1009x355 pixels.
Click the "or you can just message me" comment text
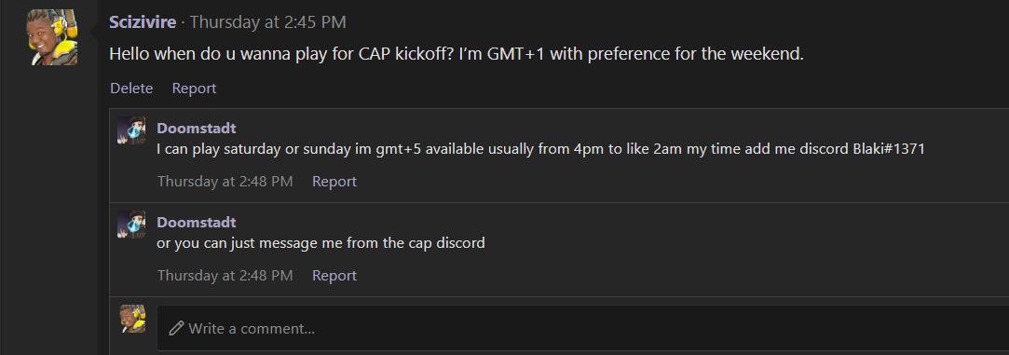(x=320, y=243)
